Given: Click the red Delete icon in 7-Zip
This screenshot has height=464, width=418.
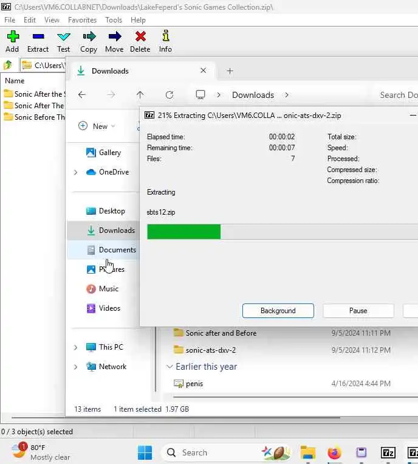Looking at the screenshot, I should tap(140, 41).
